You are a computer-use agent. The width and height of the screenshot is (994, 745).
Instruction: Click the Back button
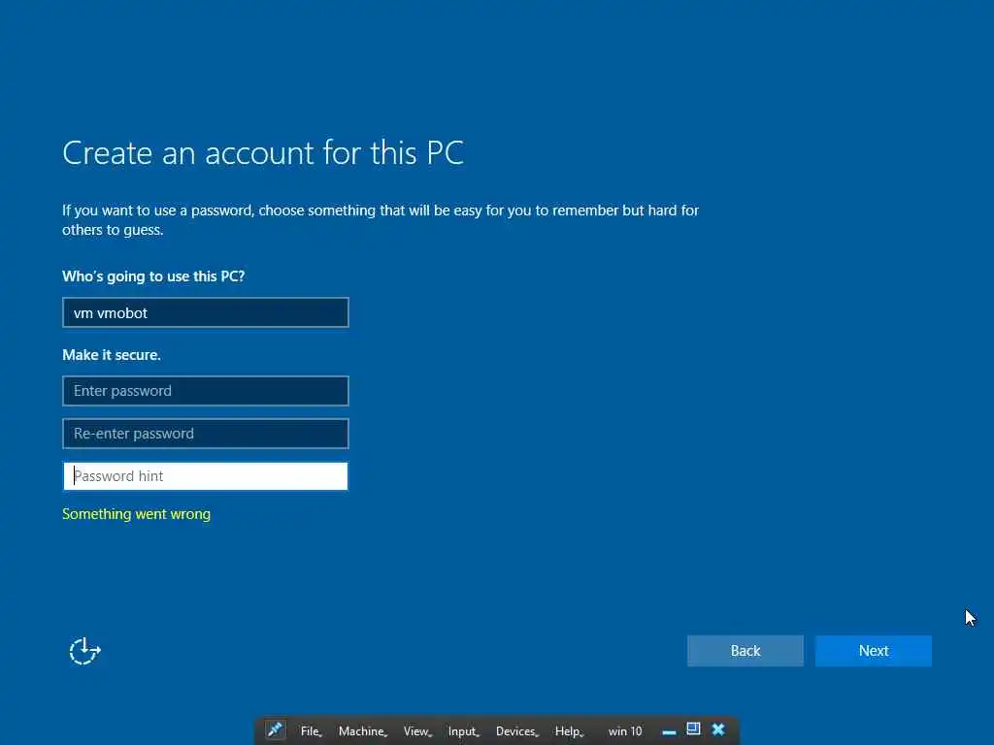[745, 651]
